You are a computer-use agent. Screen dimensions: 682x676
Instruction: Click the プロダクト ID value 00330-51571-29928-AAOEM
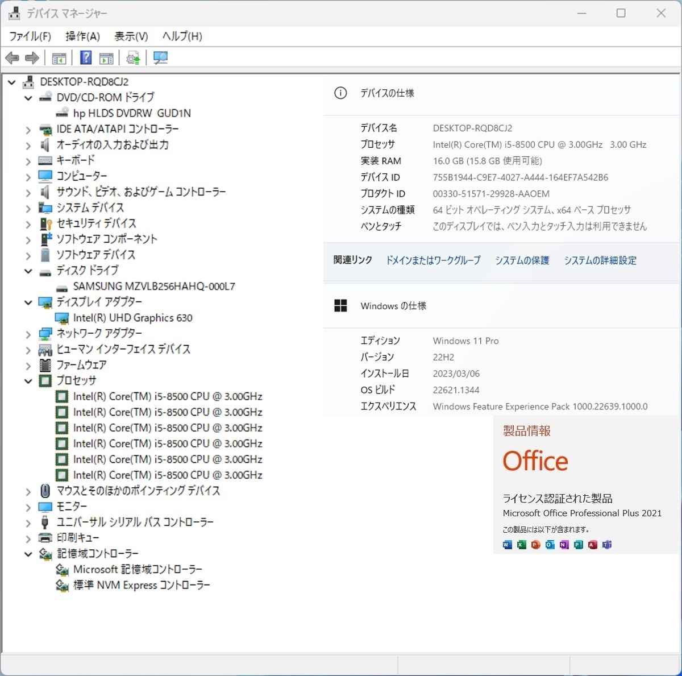click(491, 194)
